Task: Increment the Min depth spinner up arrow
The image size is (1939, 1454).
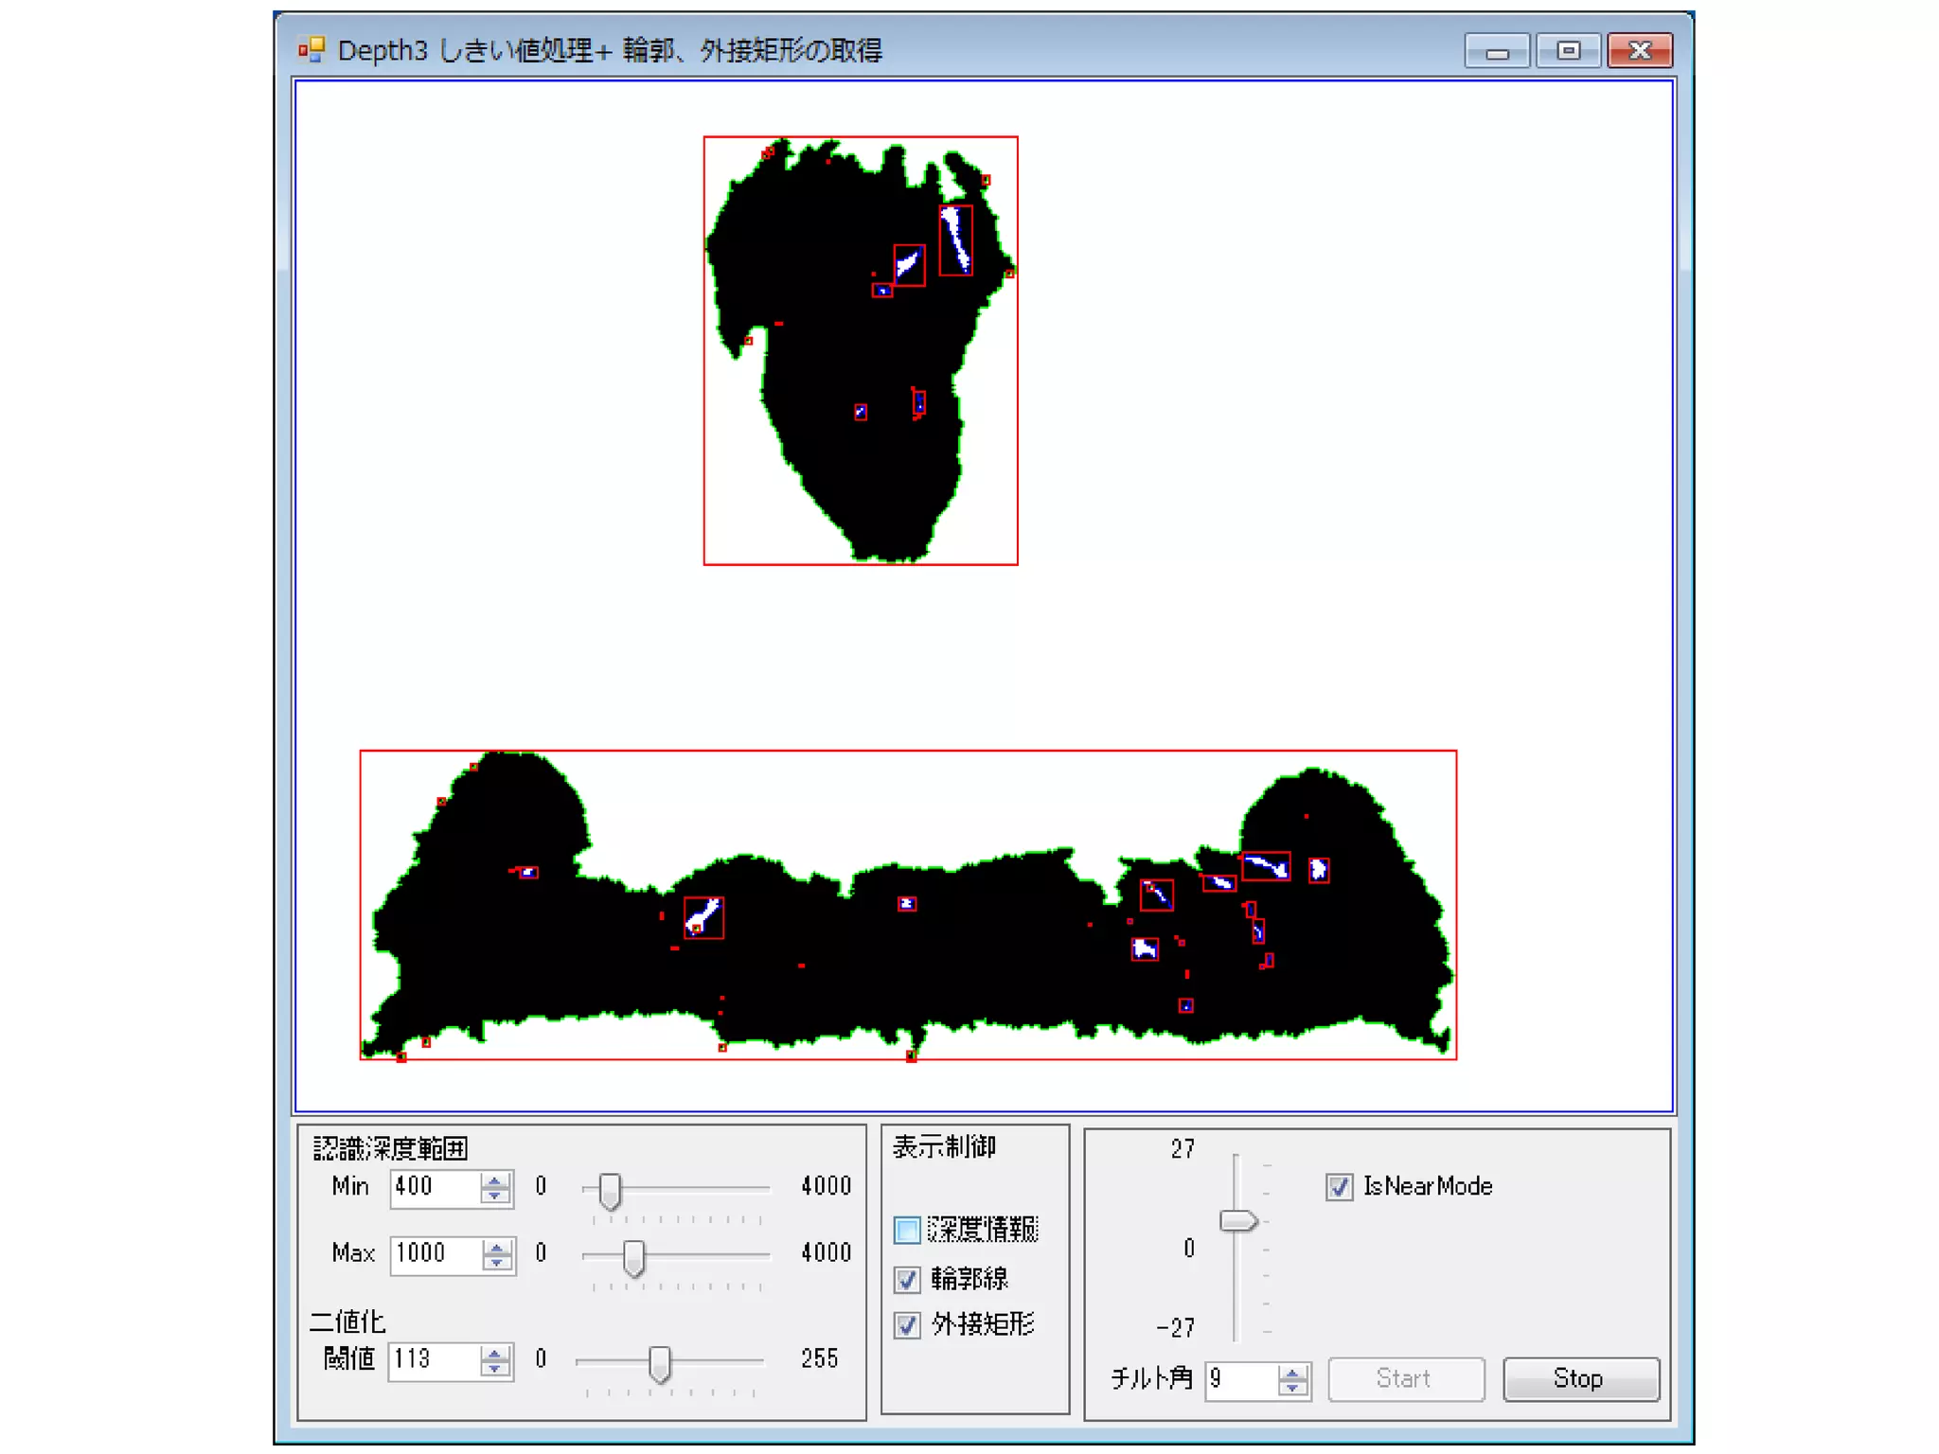Action: coord(494,1179)
